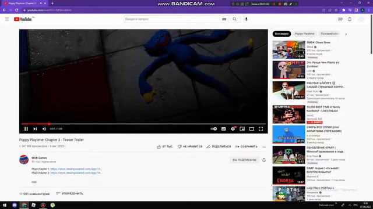Open the Play Chapter 1 Steam link
The image size is (373, 209).
point(76,169)
